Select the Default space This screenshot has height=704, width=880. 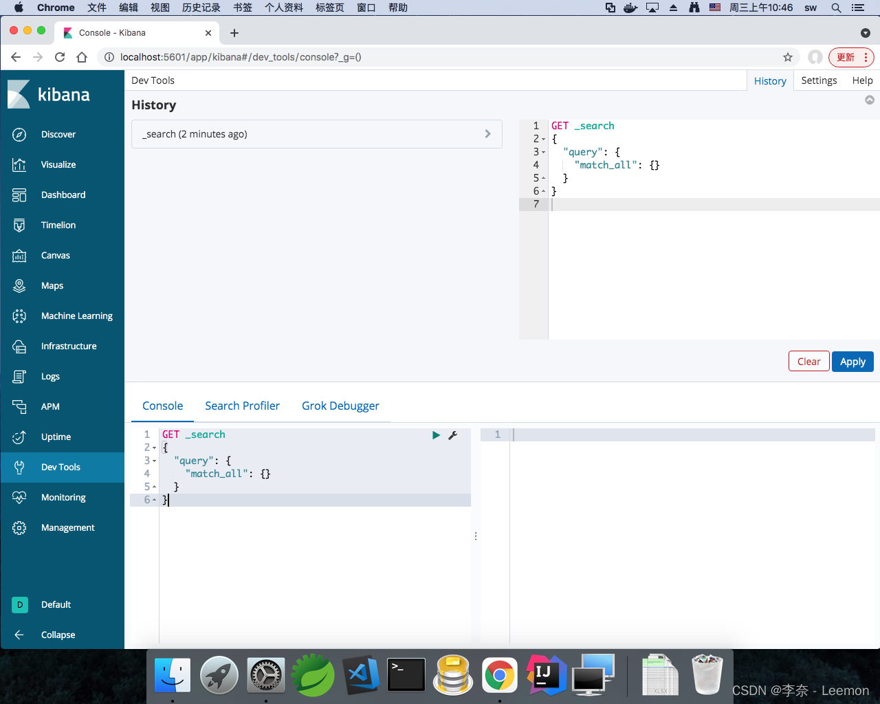pyautogui.click(x=56, y=604)
